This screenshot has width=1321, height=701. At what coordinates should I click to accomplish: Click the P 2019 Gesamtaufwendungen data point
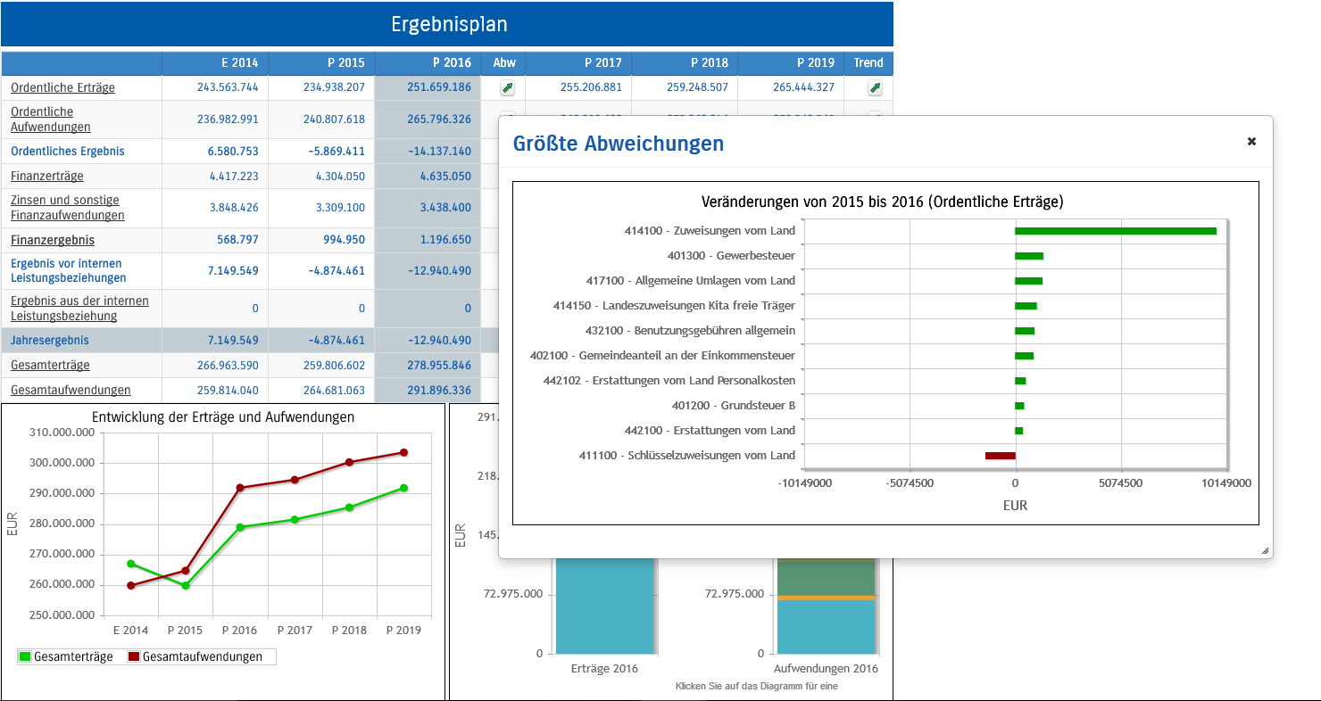[403, 453]
